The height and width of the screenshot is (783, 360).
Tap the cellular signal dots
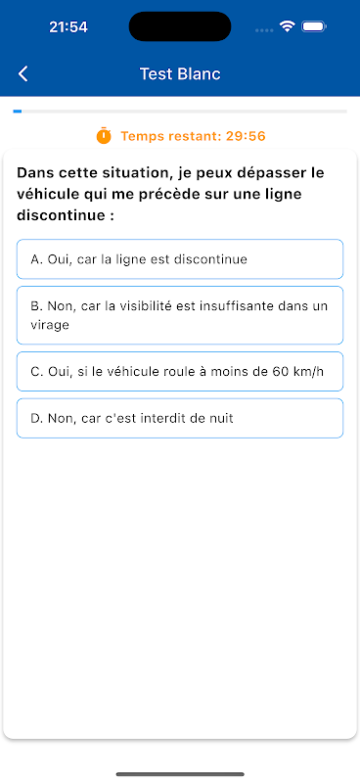pos(264,30)
